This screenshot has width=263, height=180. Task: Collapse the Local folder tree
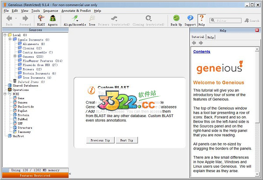coord(5,35)
